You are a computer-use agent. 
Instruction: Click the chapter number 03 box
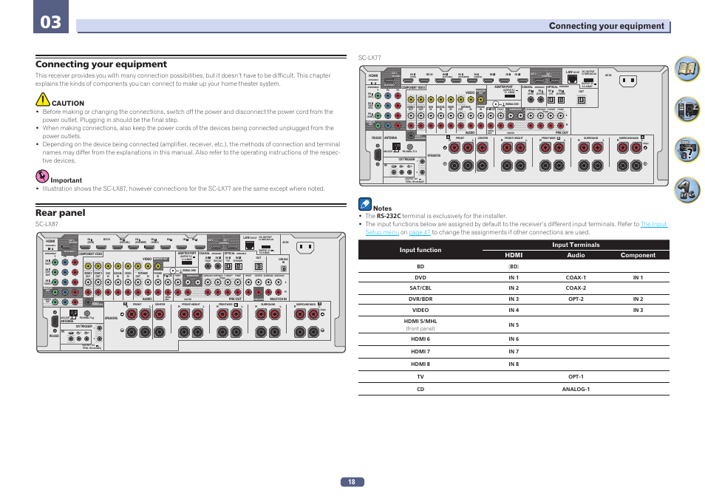(51, 17)
